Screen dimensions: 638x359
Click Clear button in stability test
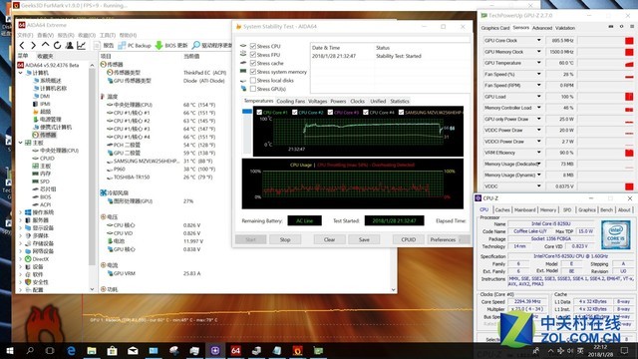pyautogui.click(x=329, y=239)
